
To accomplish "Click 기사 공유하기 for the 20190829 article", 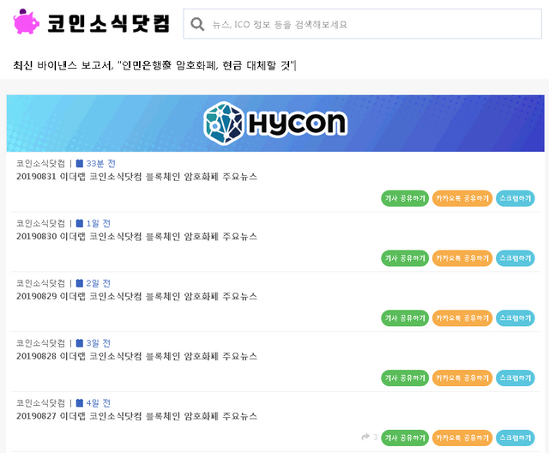I will click(405, 318).
